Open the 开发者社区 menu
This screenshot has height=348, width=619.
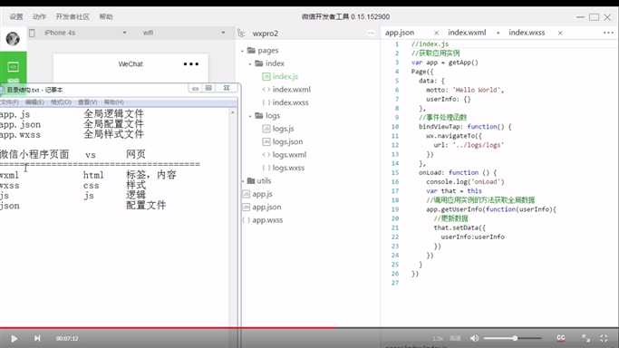pyautogui.click(x=73, y=16)
